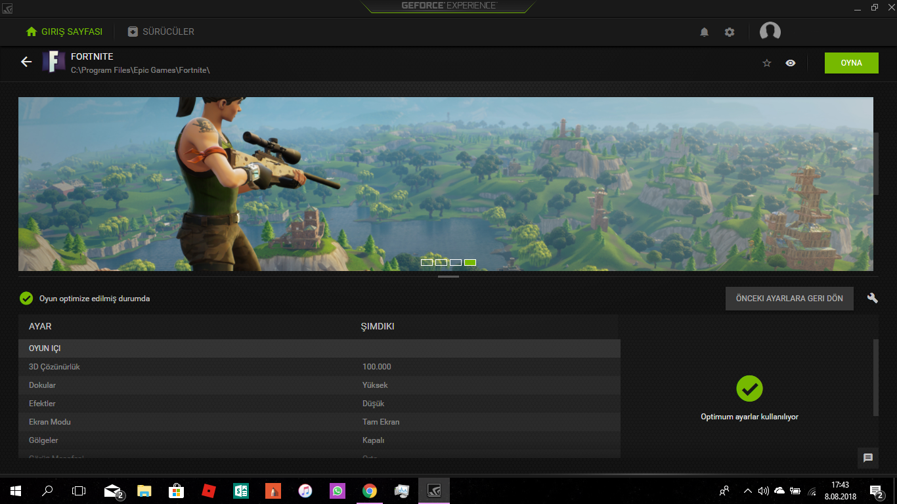The image size is (897, 504).
Task: Select the first banner carousel indicator
Action: pos(427,262)
